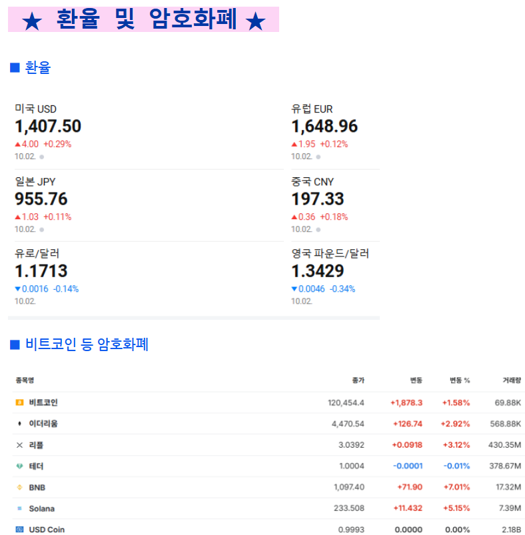The image size is (525, 535).
Task: Sort by the 거래량 column header
Action: [x=512, y=380]
